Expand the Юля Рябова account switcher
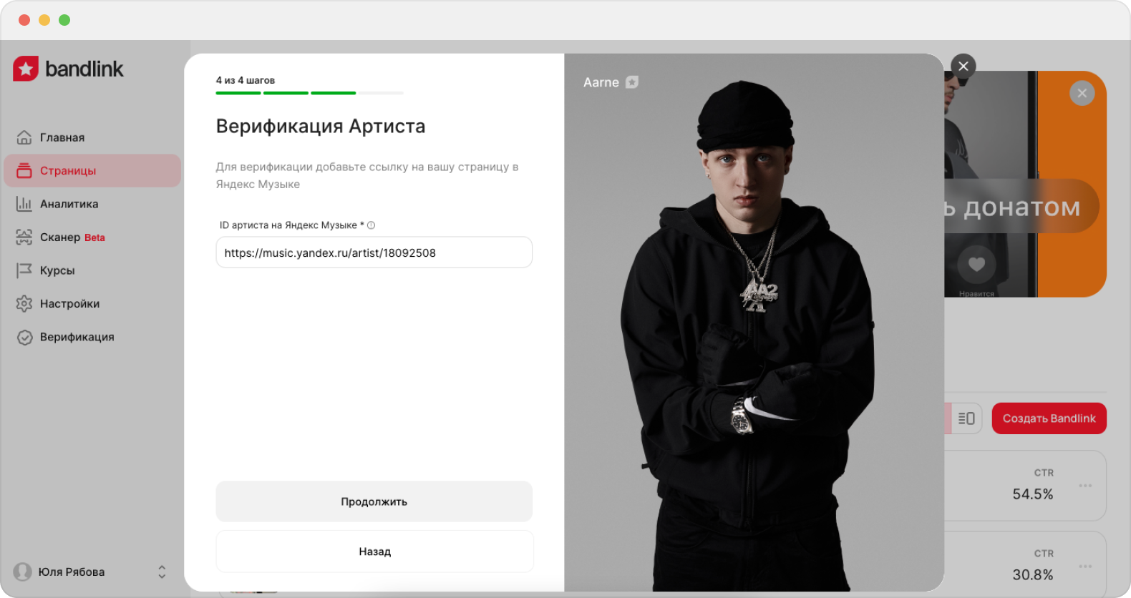Viewport: 1131px width, 598px height. point(162,572)
